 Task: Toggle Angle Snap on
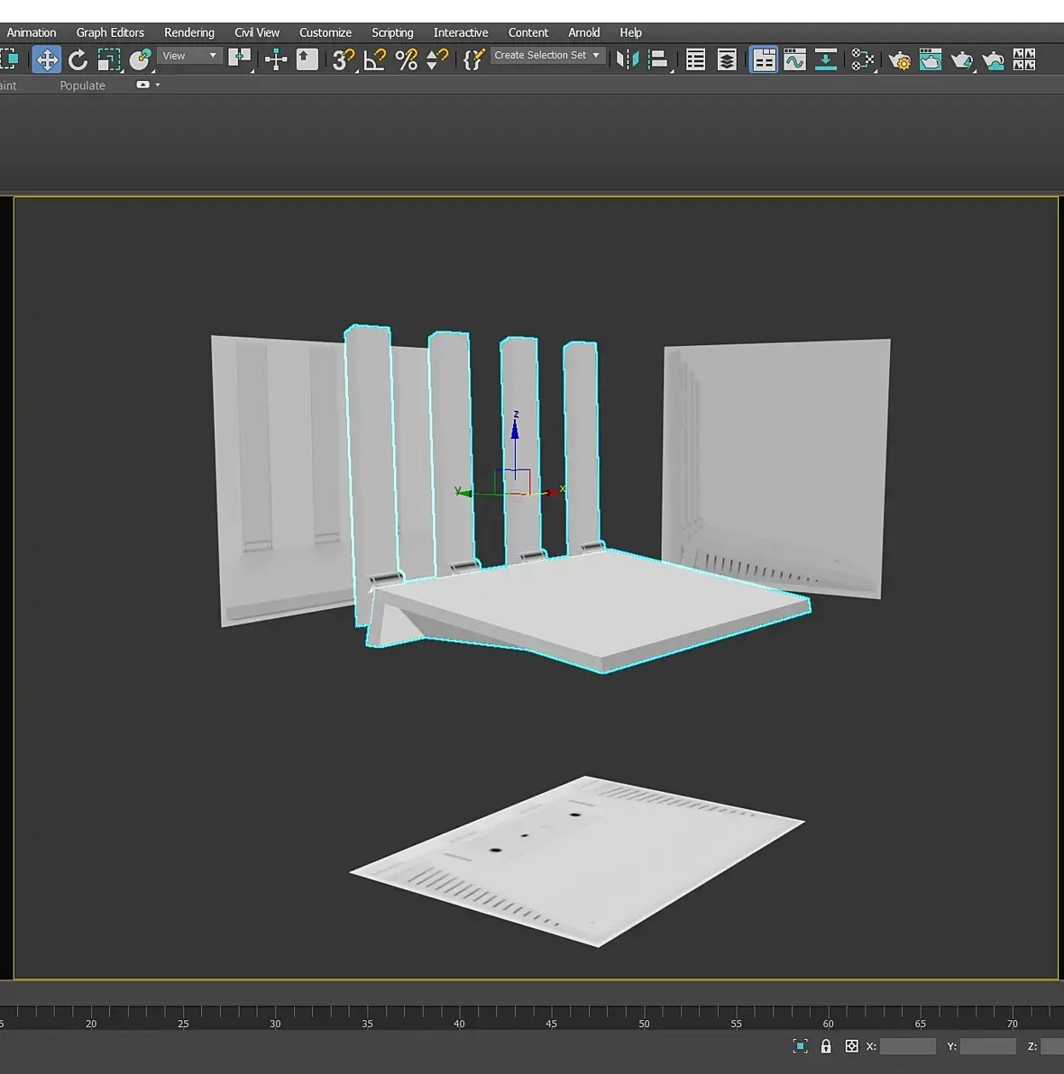[x=374, y=60]
